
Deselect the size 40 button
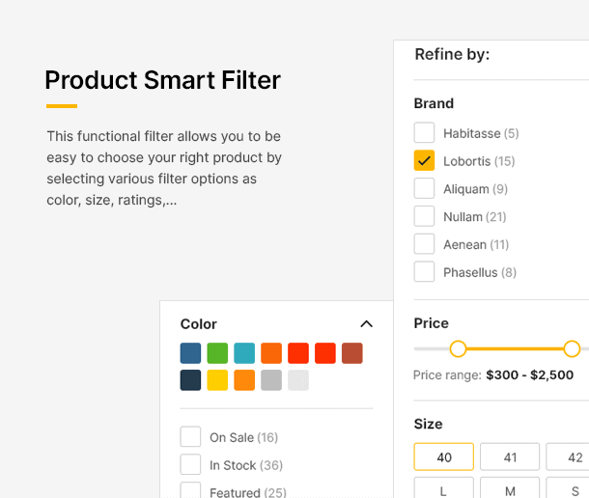(444, 456)
